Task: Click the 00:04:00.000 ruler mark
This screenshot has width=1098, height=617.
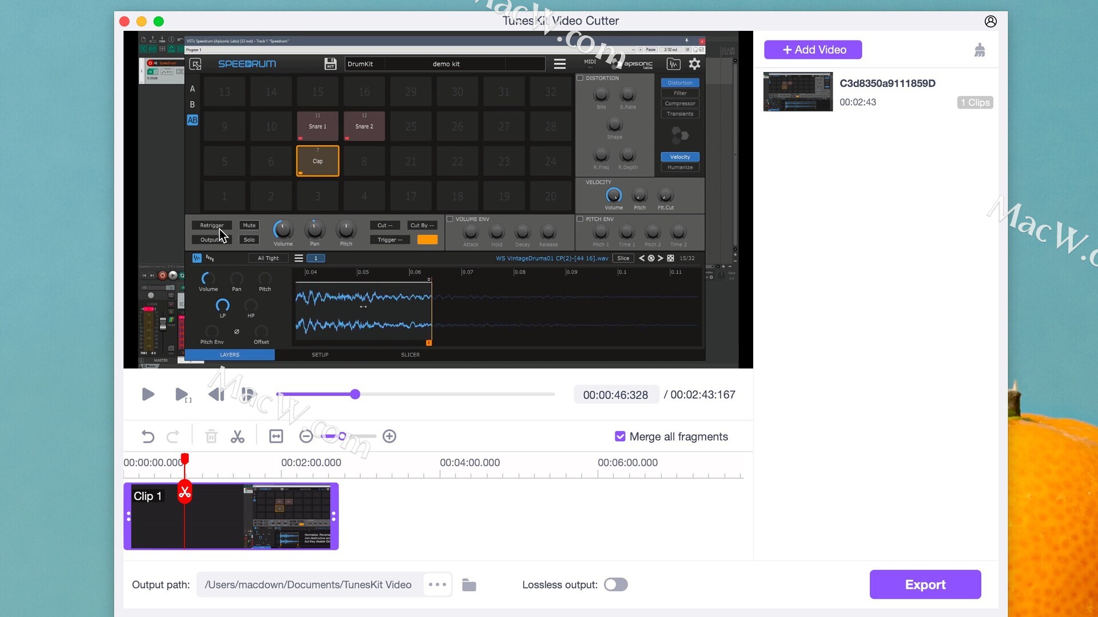Action: [x=470, y=462]
